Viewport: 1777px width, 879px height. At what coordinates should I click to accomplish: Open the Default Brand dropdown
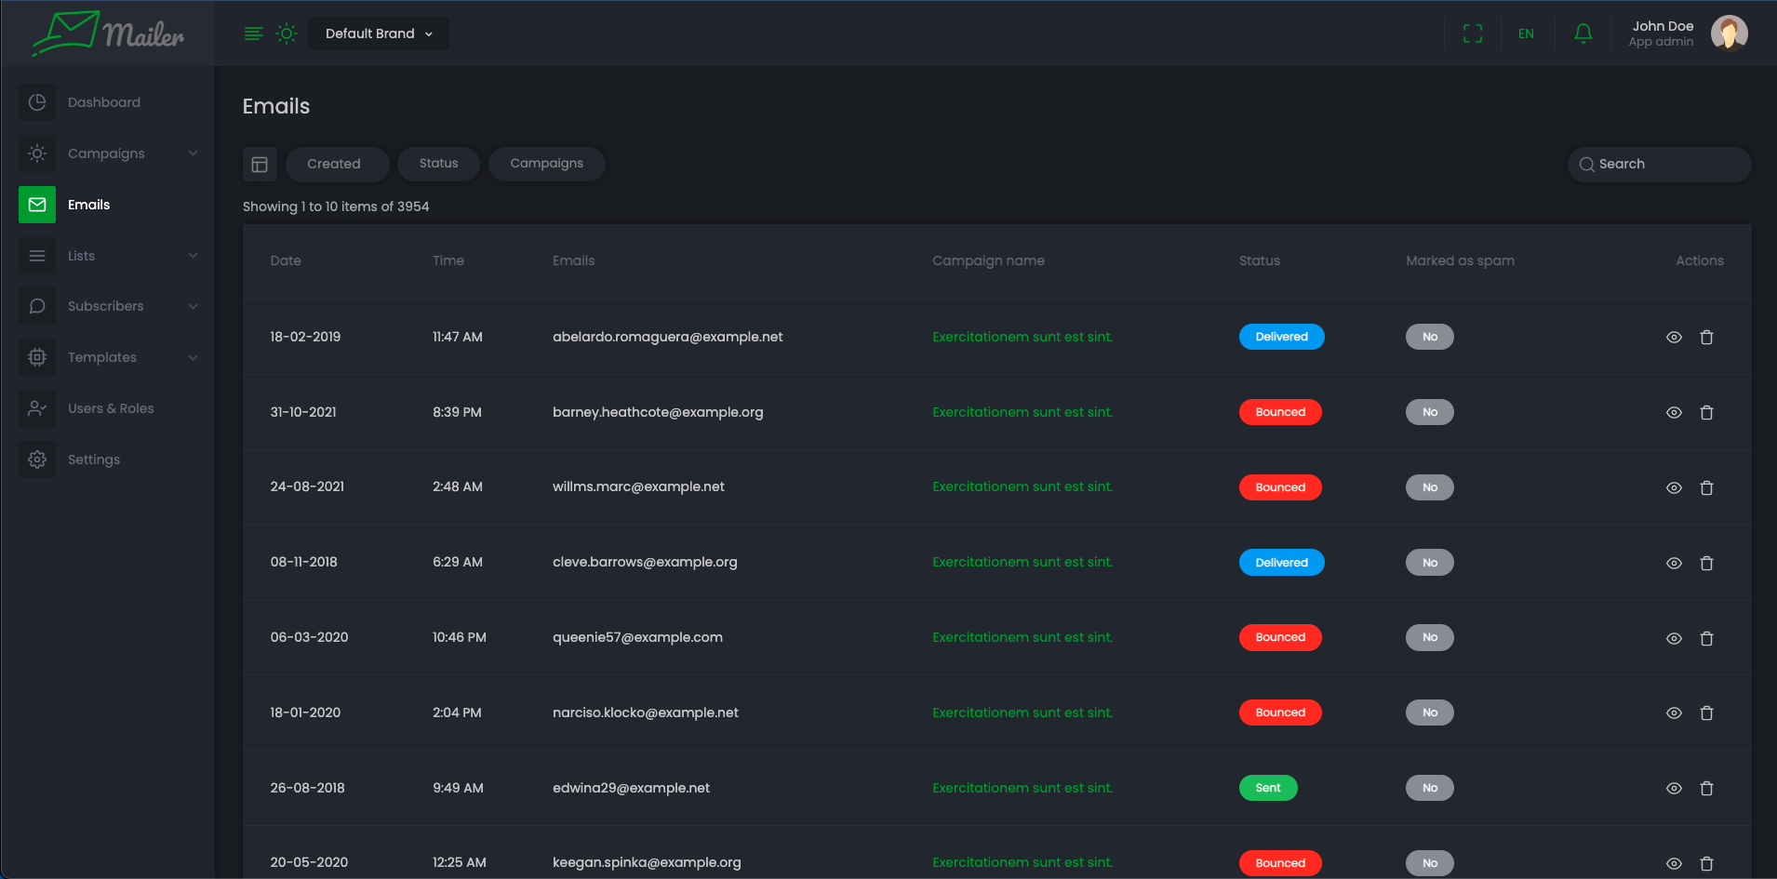pos(378,33)
